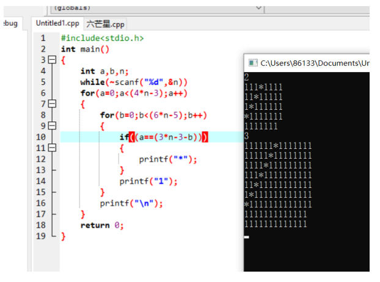The height and width of the screenshot is (282, 380).
Task: Place cursor on #include<stdio.h> line
Action: (x=102, y=38)
